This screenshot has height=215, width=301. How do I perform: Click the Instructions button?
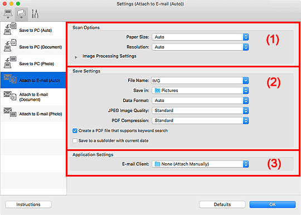[x=28, y=204]
